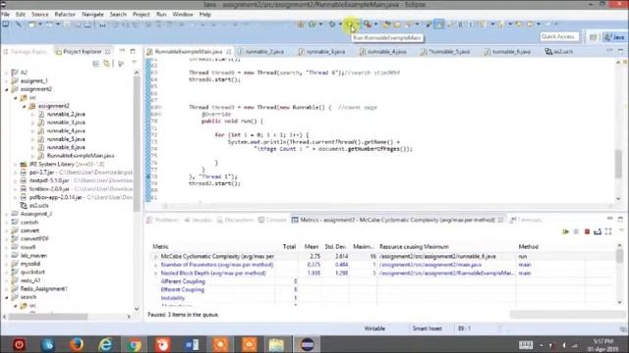Open the Navigate menu
The image size is (629, 353).
coord(92,14)
